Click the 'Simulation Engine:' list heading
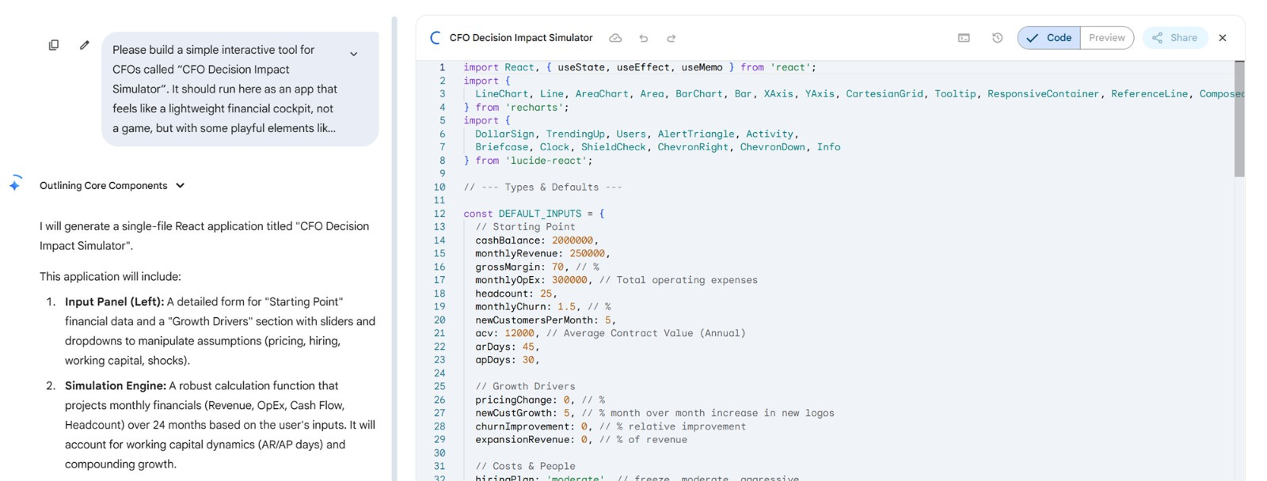 116,385
